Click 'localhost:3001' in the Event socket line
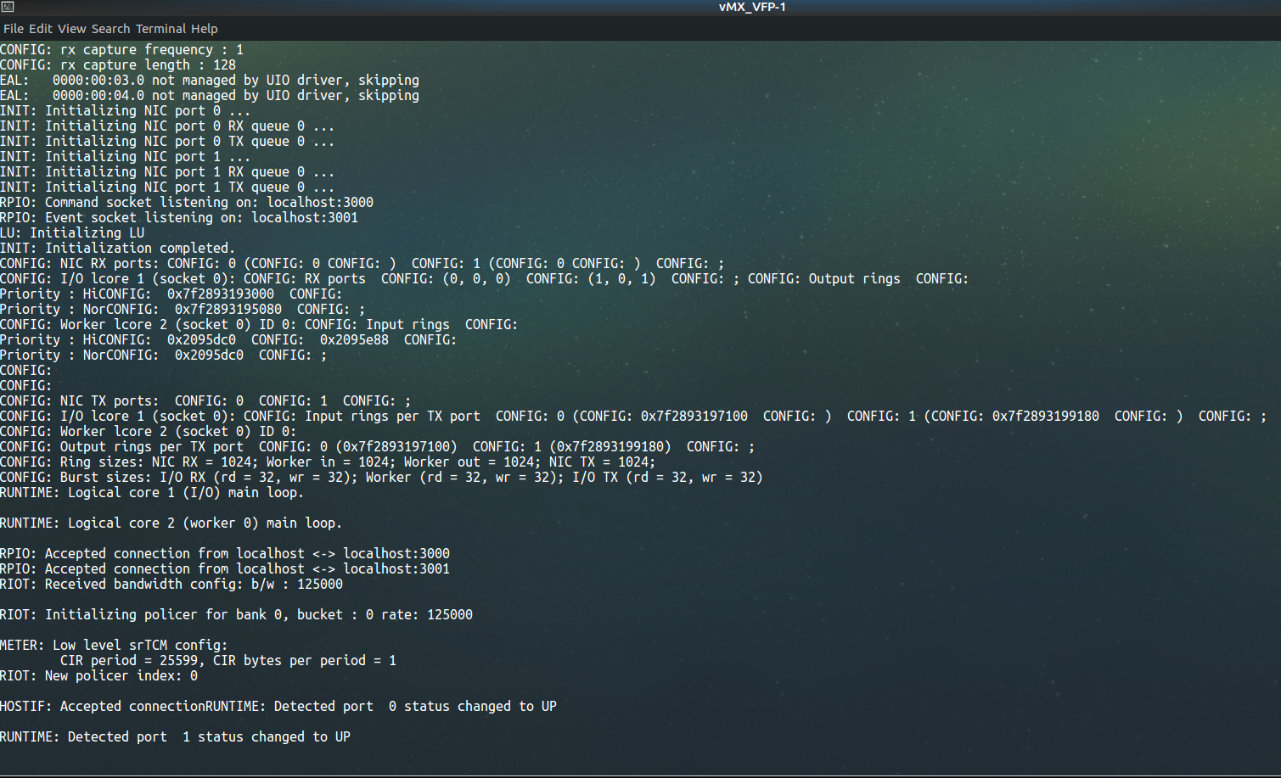Screen dimensions: 1281x778 [305, 218]
